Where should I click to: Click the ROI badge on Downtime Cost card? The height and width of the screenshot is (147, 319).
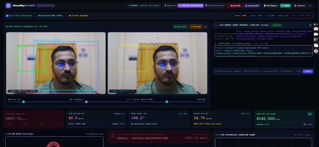click(310, 114)
